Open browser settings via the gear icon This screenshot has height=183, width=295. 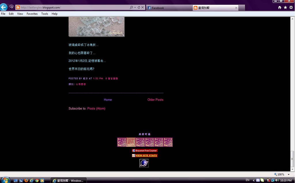pos(291,7)
